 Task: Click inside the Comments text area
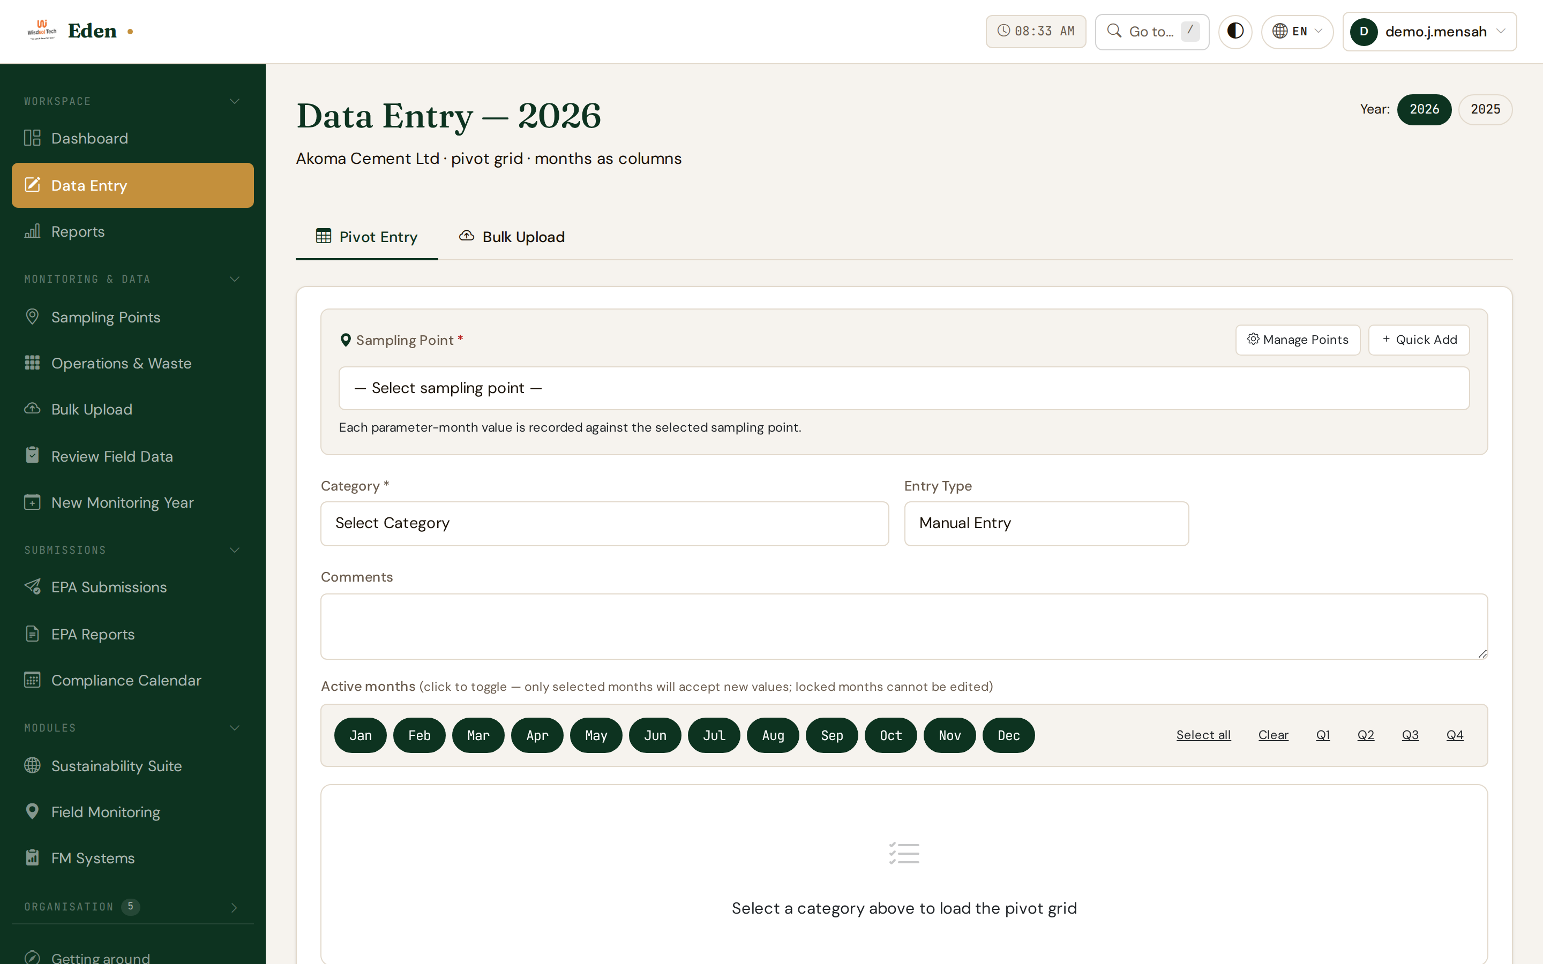(x=904, y=627)
